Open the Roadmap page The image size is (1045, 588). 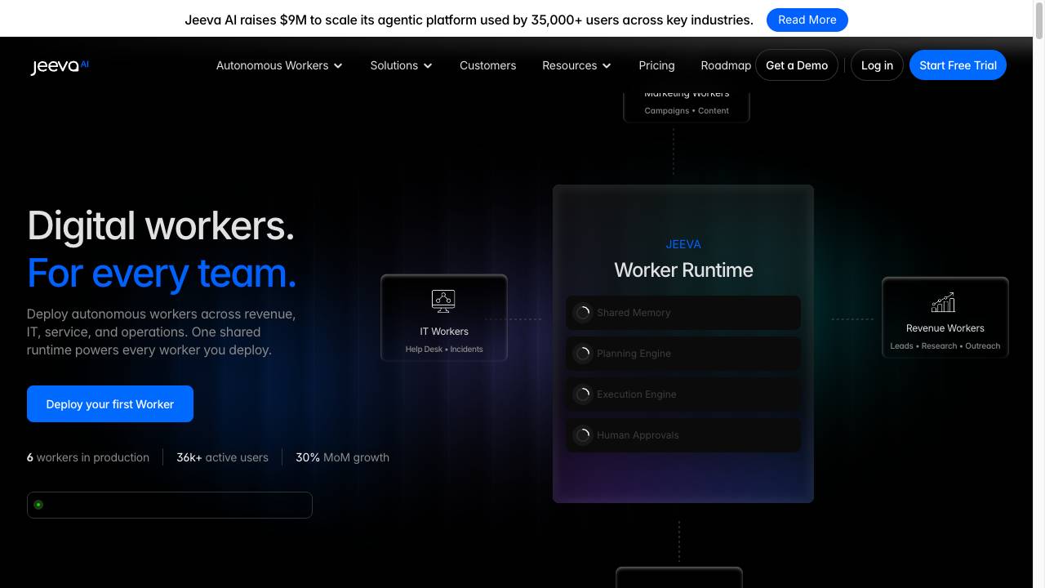(726, 65)
